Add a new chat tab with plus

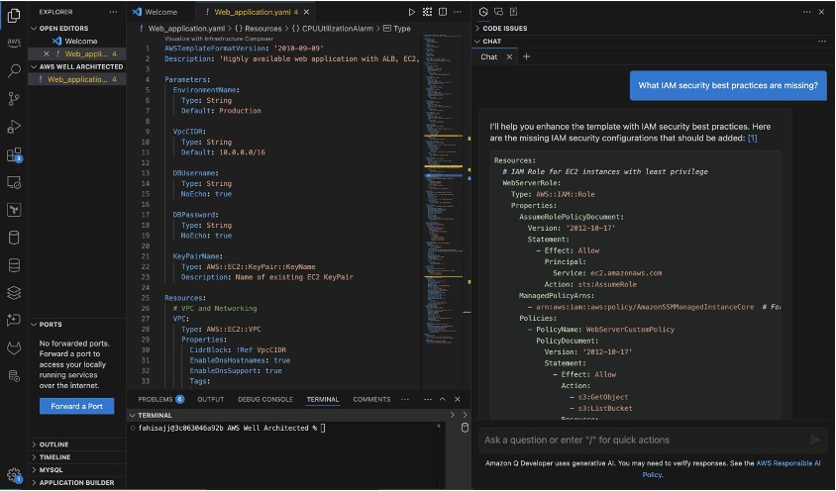(x=526, y=56)
